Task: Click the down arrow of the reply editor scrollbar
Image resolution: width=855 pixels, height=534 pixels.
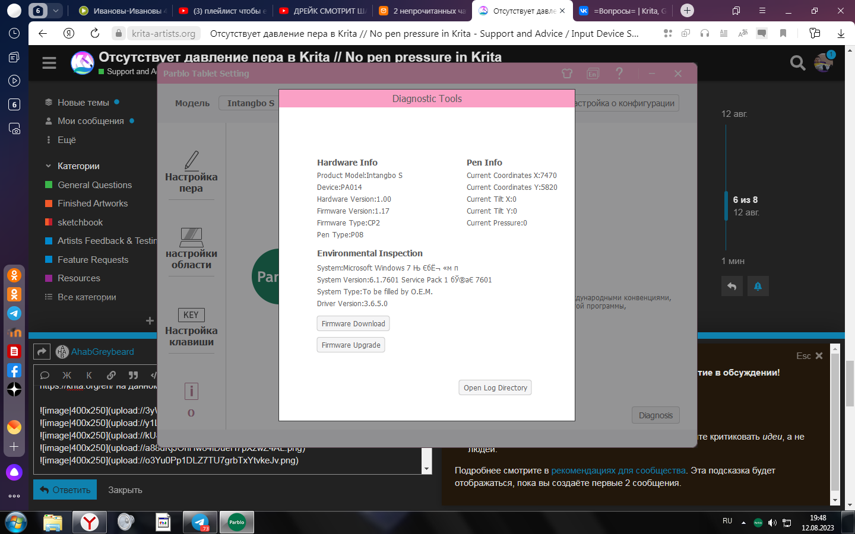Action: [x=427, y=469]
